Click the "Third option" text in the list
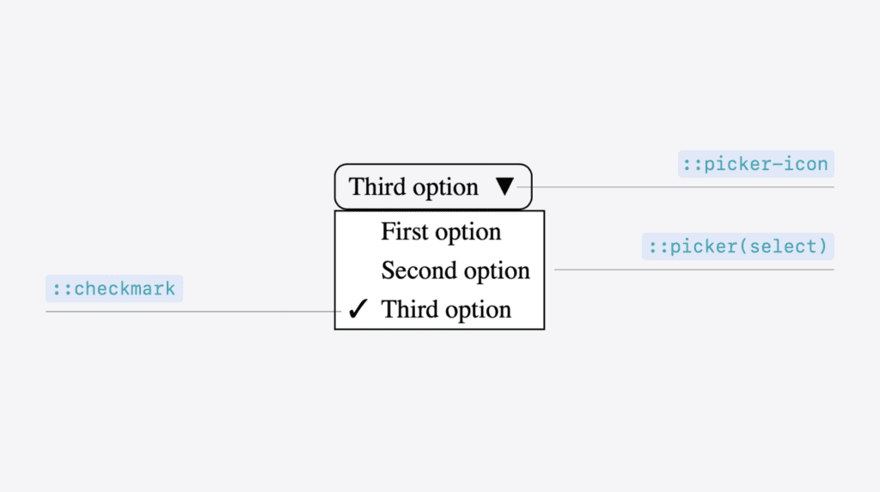880x492 pixels. tap(446, 309)
